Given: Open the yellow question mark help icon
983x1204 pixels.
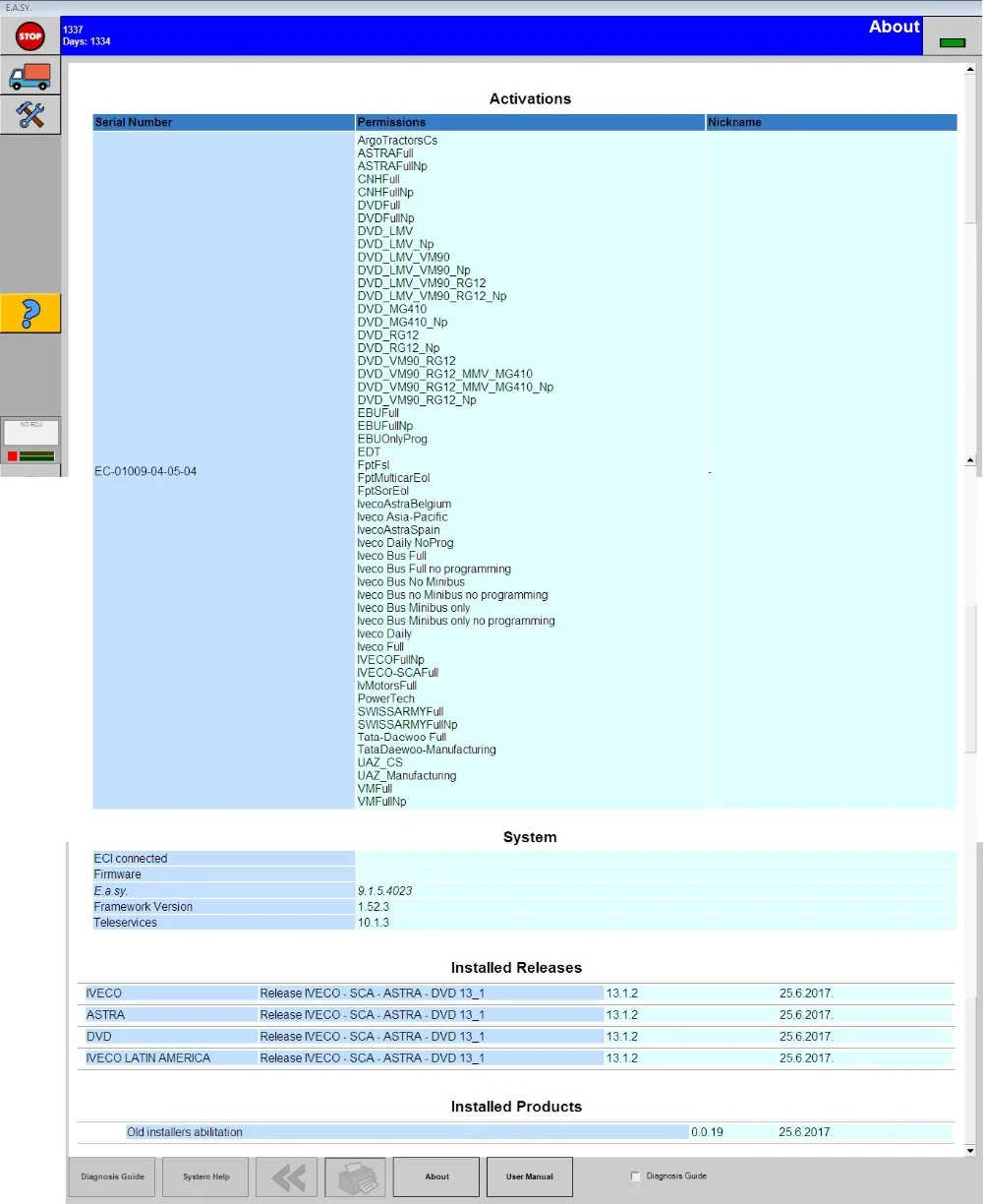Looking at the screenshot, I should (x=30, y=313).
